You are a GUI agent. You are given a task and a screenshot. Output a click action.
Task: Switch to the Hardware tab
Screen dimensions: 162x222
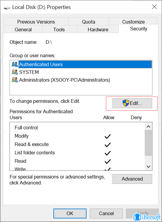tap(98, 30)
